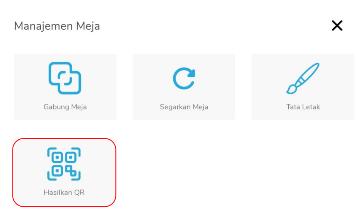Select the Segarkan Meja tile

[x=184, y=87]
